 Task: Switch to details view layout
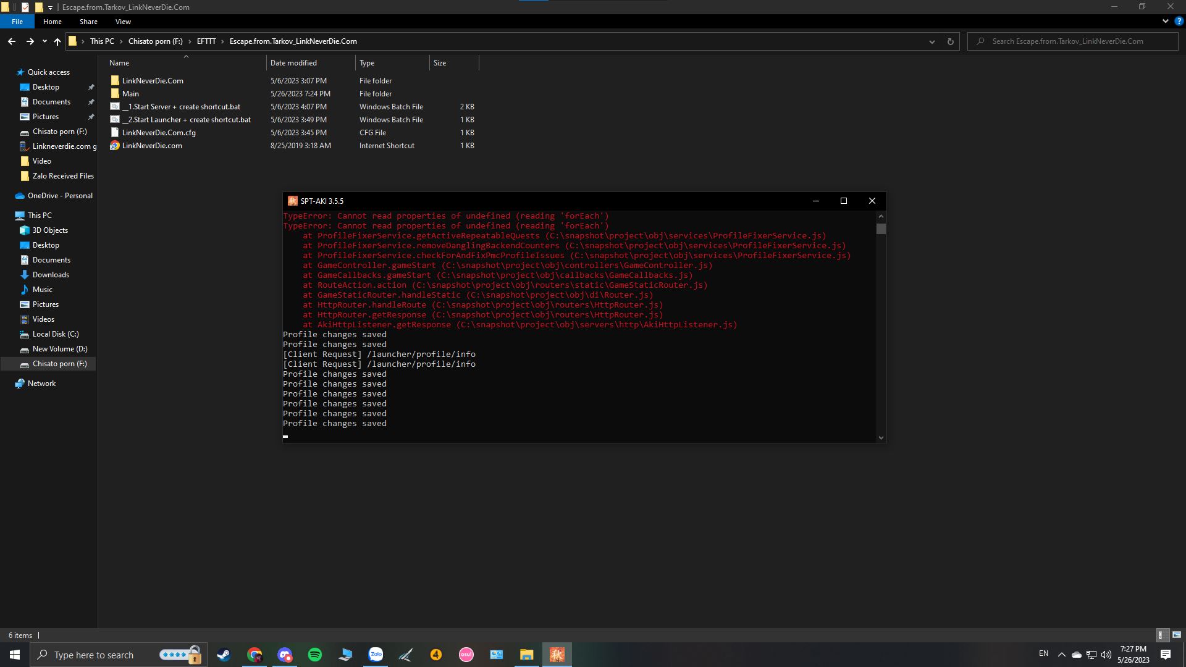pyautogui.click(x=1161, y=635)
